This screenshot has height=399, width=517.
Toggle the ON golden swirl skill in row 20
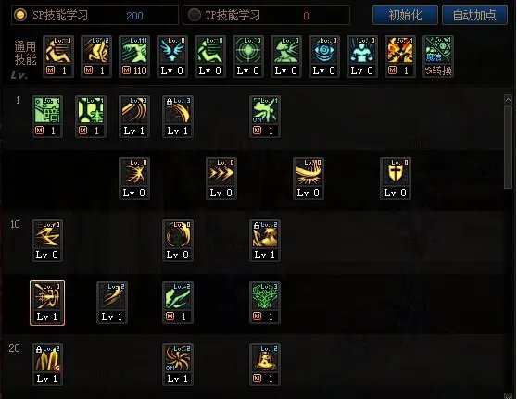pyautogui.click(x=178, y=365)
